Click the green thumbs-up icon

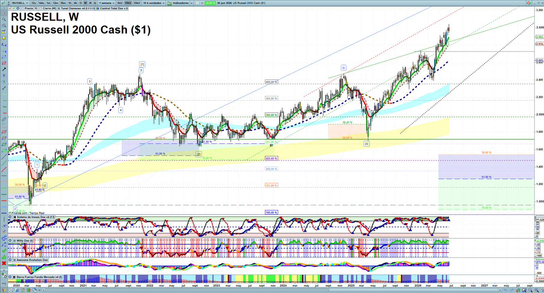point(4,257)
